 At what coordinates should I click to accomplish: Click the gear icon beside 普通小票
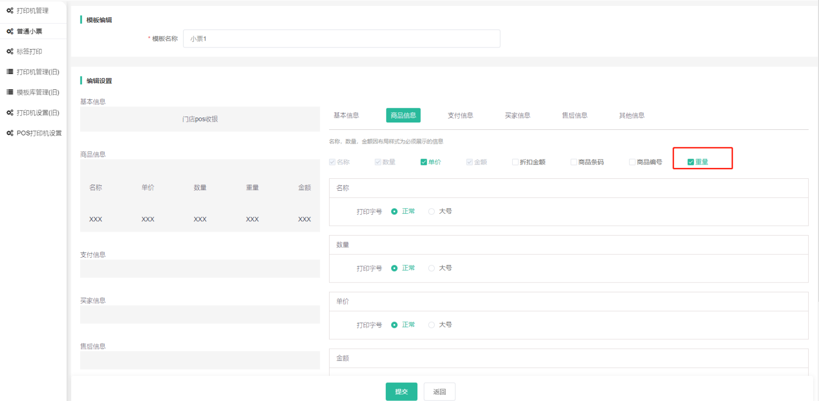coord(10,31)
